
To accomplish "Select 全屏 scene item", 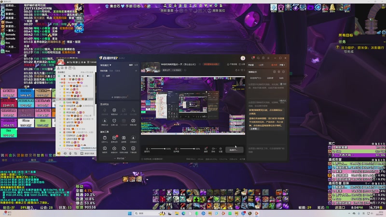I will [x=107, y=76].
